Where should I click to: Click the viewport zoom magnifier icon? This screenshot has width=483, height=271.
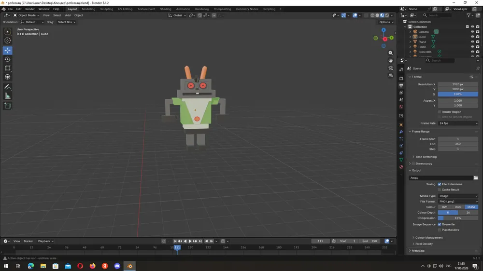tap(391, 53)
